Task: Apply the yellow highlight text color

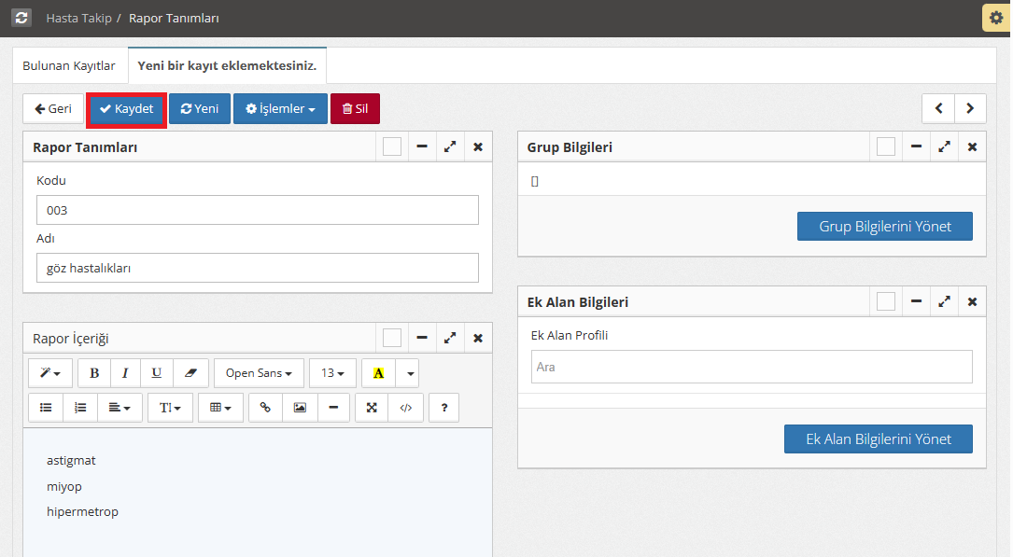Action: [378, 373]
